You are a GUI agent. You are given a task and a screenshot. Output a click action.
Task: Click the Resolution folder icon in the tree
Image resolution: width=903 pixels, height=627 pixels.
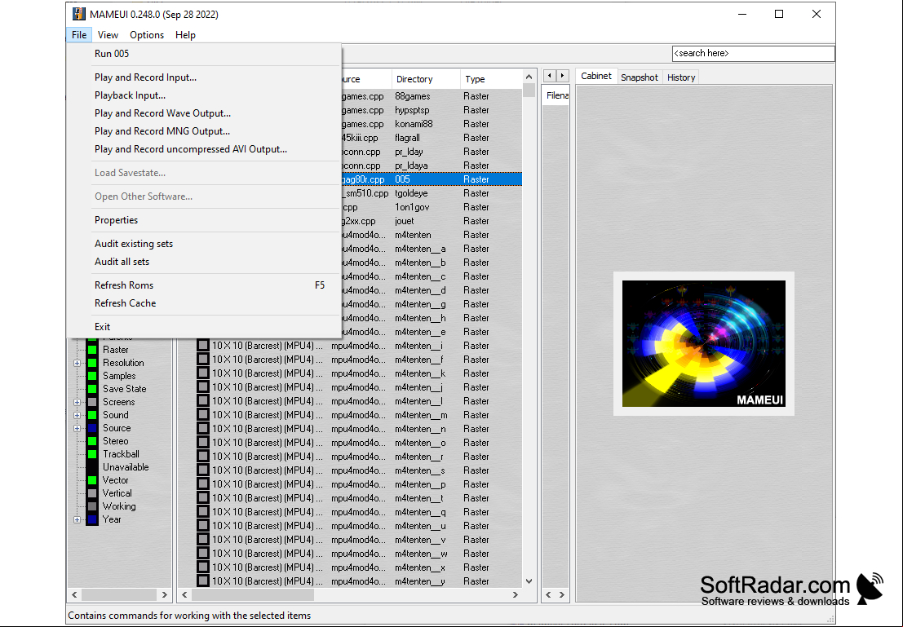point(92,363)
